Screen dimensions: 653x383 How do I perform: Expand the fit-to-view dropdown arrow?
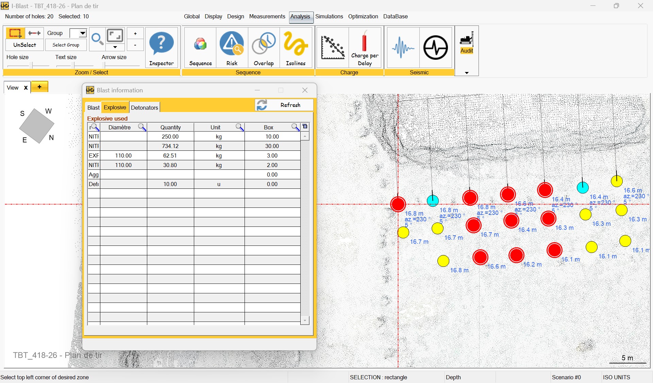(x=115, y=47)
